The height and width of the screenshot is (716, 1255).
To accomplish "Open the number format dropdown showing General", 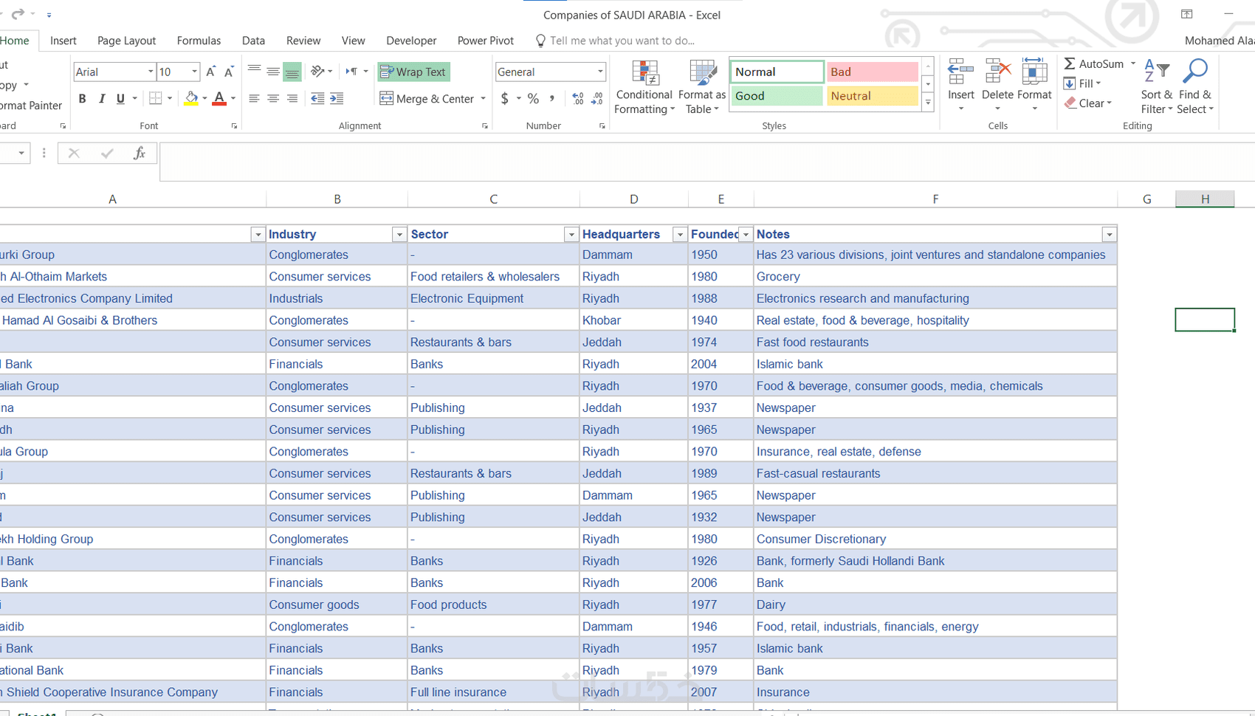I will 600,72.
